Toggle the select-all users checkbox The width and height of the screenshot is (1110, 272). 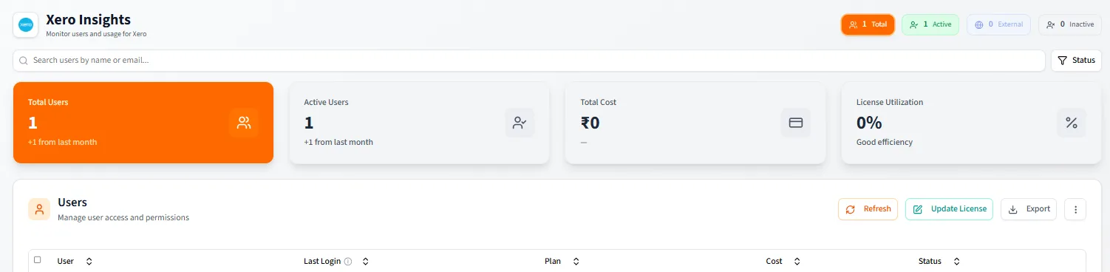(38, 260)
